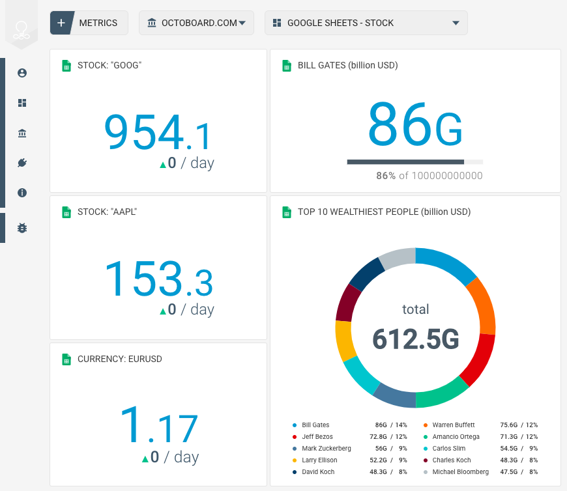
Task: Click the green up-triangle in AAPL widget
Action: pyautogui.click(x=163, y=311)
